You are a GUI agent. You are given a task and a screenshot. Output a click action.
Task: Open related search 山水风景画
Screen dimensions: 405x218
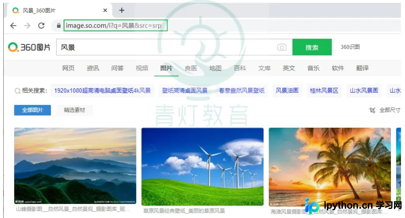(364, 91)
